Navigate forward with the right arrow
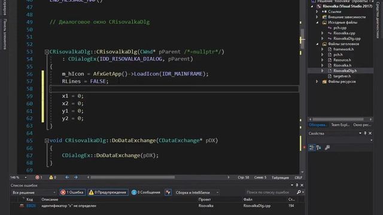The height and width of the screenshot is (215, 383). click(76, 177)
